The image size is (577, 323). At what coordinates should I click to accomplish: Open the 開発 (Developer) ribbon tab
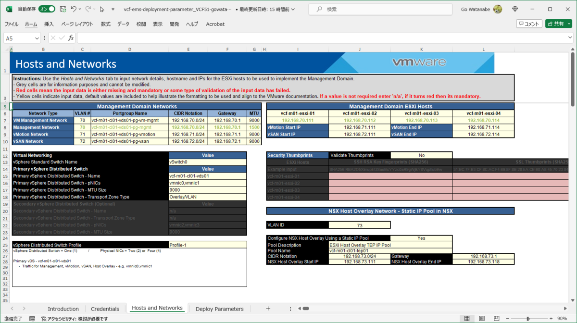pos(175,24)
